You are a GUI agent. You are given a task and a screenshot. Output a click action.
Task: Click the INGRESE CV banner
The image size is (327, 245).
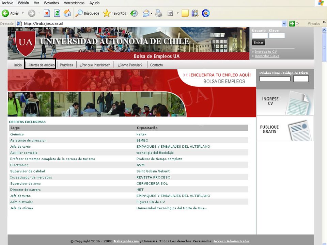click(285, 102)
